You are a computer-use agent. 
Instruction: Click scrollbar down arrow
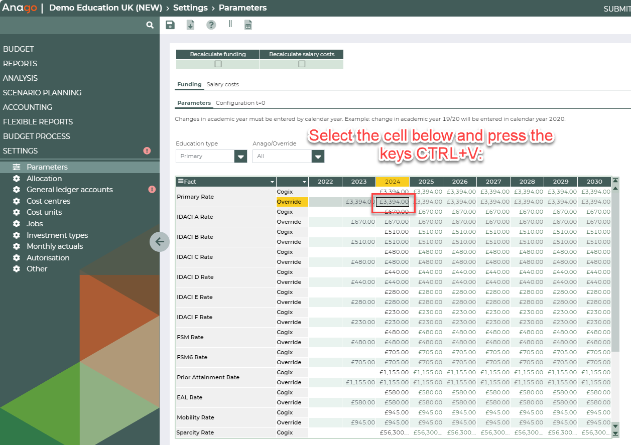coord(615,426)
